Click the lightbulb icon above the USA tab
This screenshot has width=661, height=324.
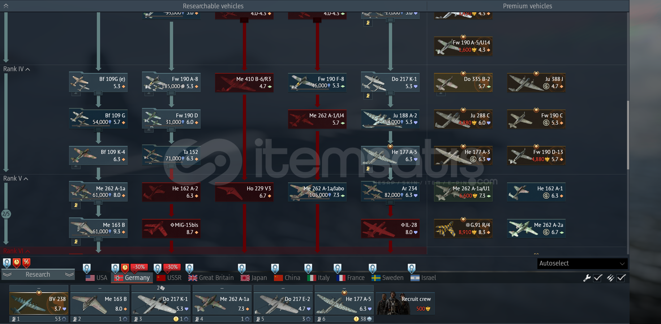click(x=86, y=268)
